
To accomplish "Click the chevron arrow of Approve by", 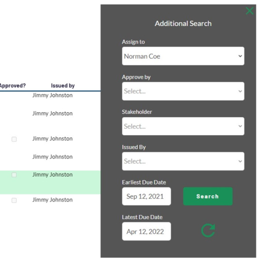I will tap(240, 91).
